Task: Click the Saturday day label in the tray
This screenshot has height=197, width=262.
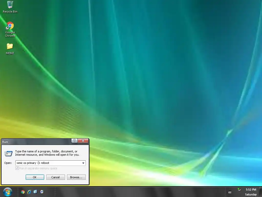Action: click(x=251, y=194)
